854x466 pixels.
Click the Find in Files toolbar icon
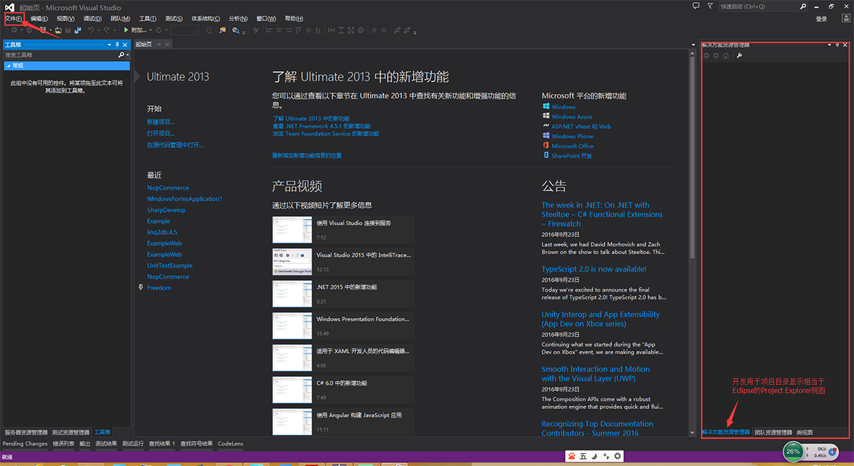[x=223, y=30]
